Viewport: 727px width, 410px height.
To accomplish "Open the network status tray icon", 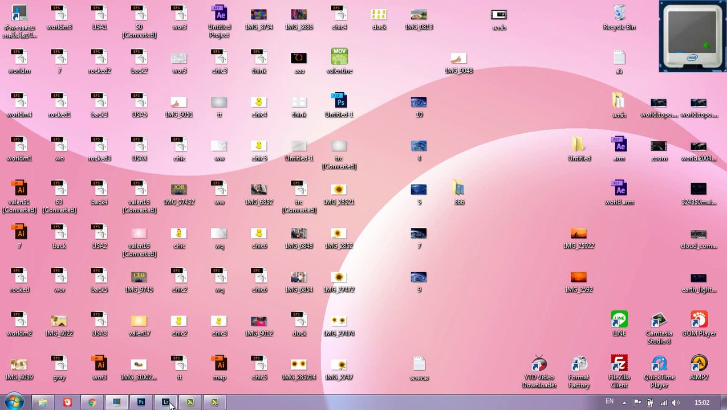I will (663, 403).
